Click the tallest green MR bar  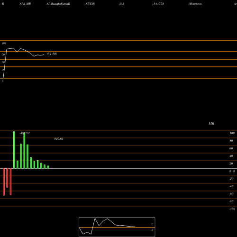[14, 150]
